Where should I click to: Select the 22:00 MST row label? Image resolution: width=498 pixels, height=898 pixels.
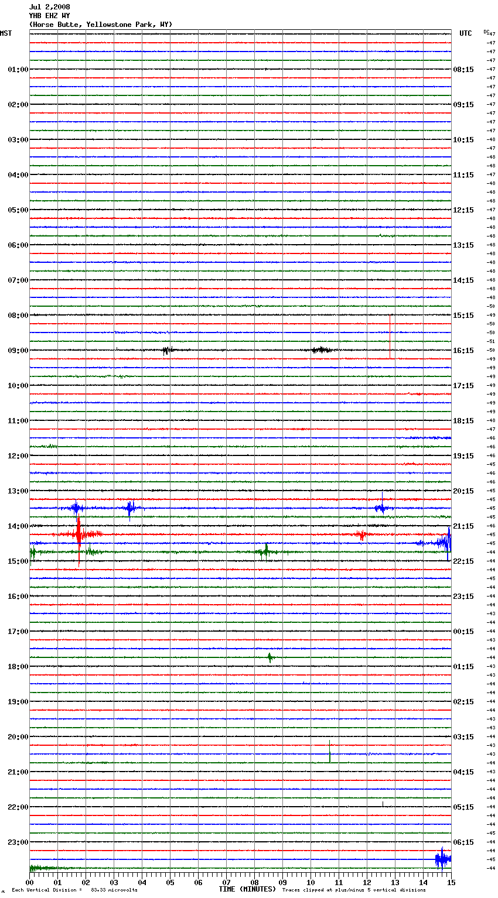pos(18,807)
